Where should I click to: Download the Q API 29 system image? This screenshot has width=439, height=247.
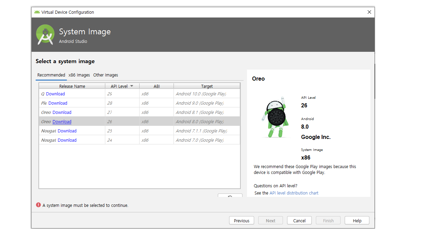point(55,94)
